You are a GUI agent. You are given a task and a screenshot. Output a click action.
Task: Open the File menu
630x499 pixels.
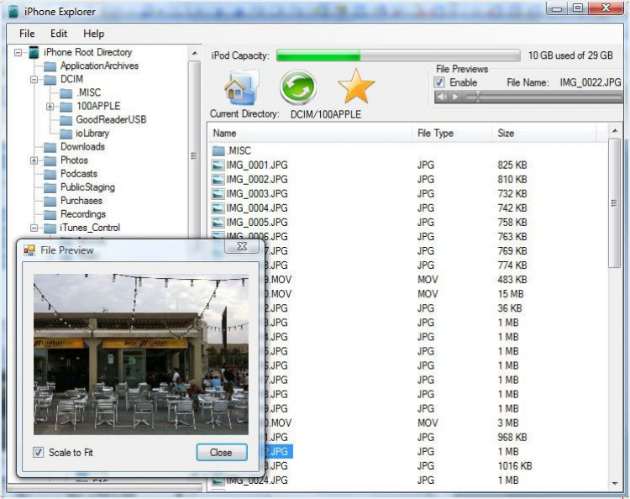point(27,34)
